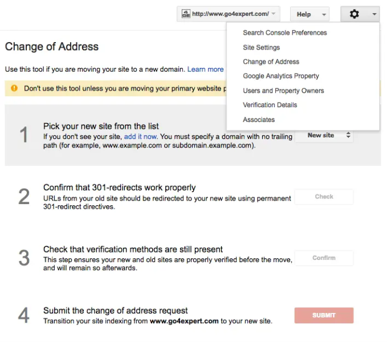387x342 pixels.
Task: Click the small arrow beside gear icon
Action: click(373, 14)
